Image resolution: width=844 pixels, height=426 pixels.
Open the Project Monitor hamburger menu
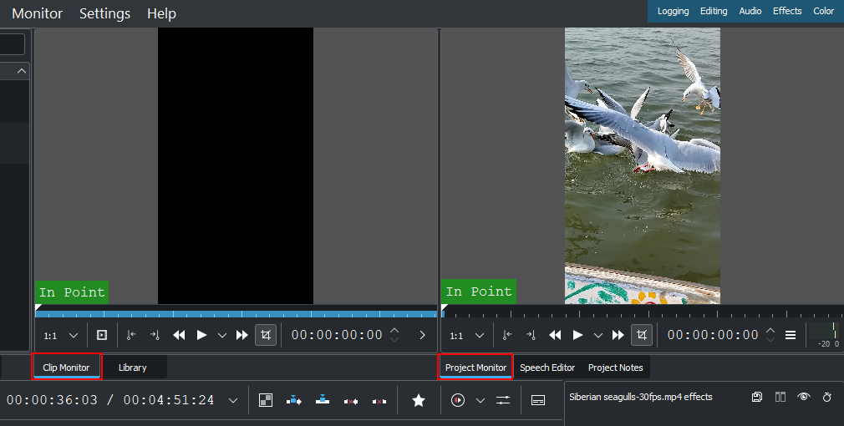click(791, 335)
